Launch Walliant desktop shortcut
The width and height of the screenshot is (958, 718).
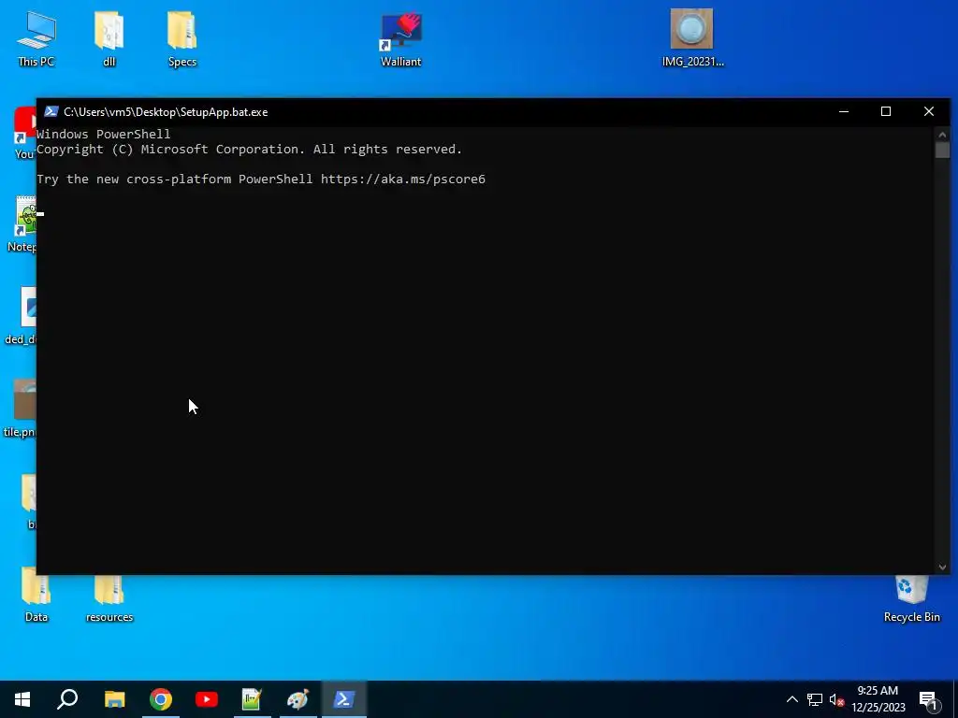coord(400,38)
